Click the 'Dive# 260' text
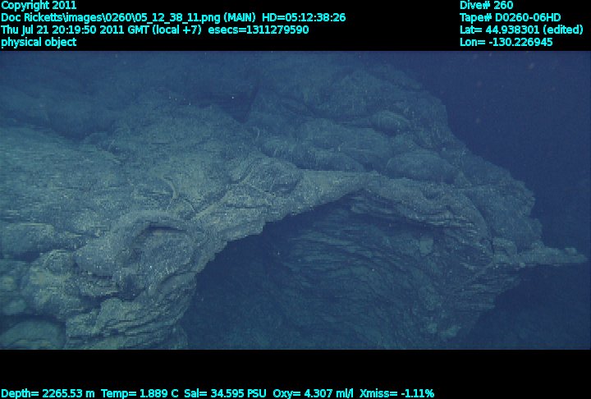Image resolution: width=591 pixels, height=399 pixels. [487, 5]
